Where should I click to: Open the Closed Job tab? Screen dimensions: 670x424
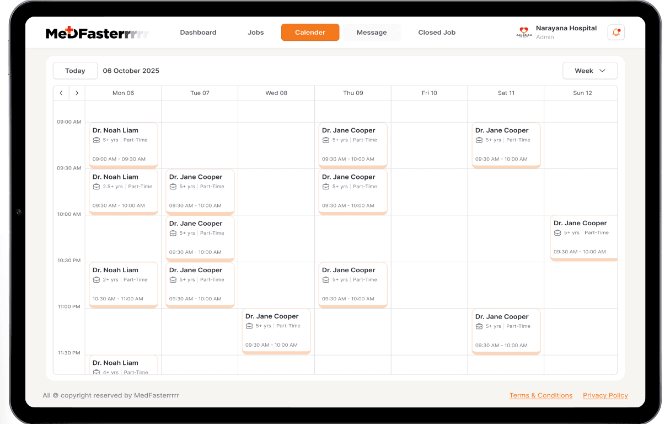pos(437,32)
